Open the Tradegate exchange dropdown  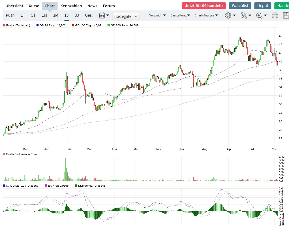point(126,16)
